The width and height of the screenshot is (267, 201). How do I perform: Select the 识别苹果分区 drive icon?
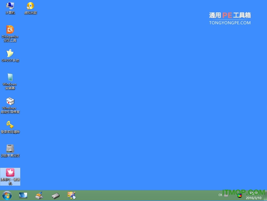(10, 150)
